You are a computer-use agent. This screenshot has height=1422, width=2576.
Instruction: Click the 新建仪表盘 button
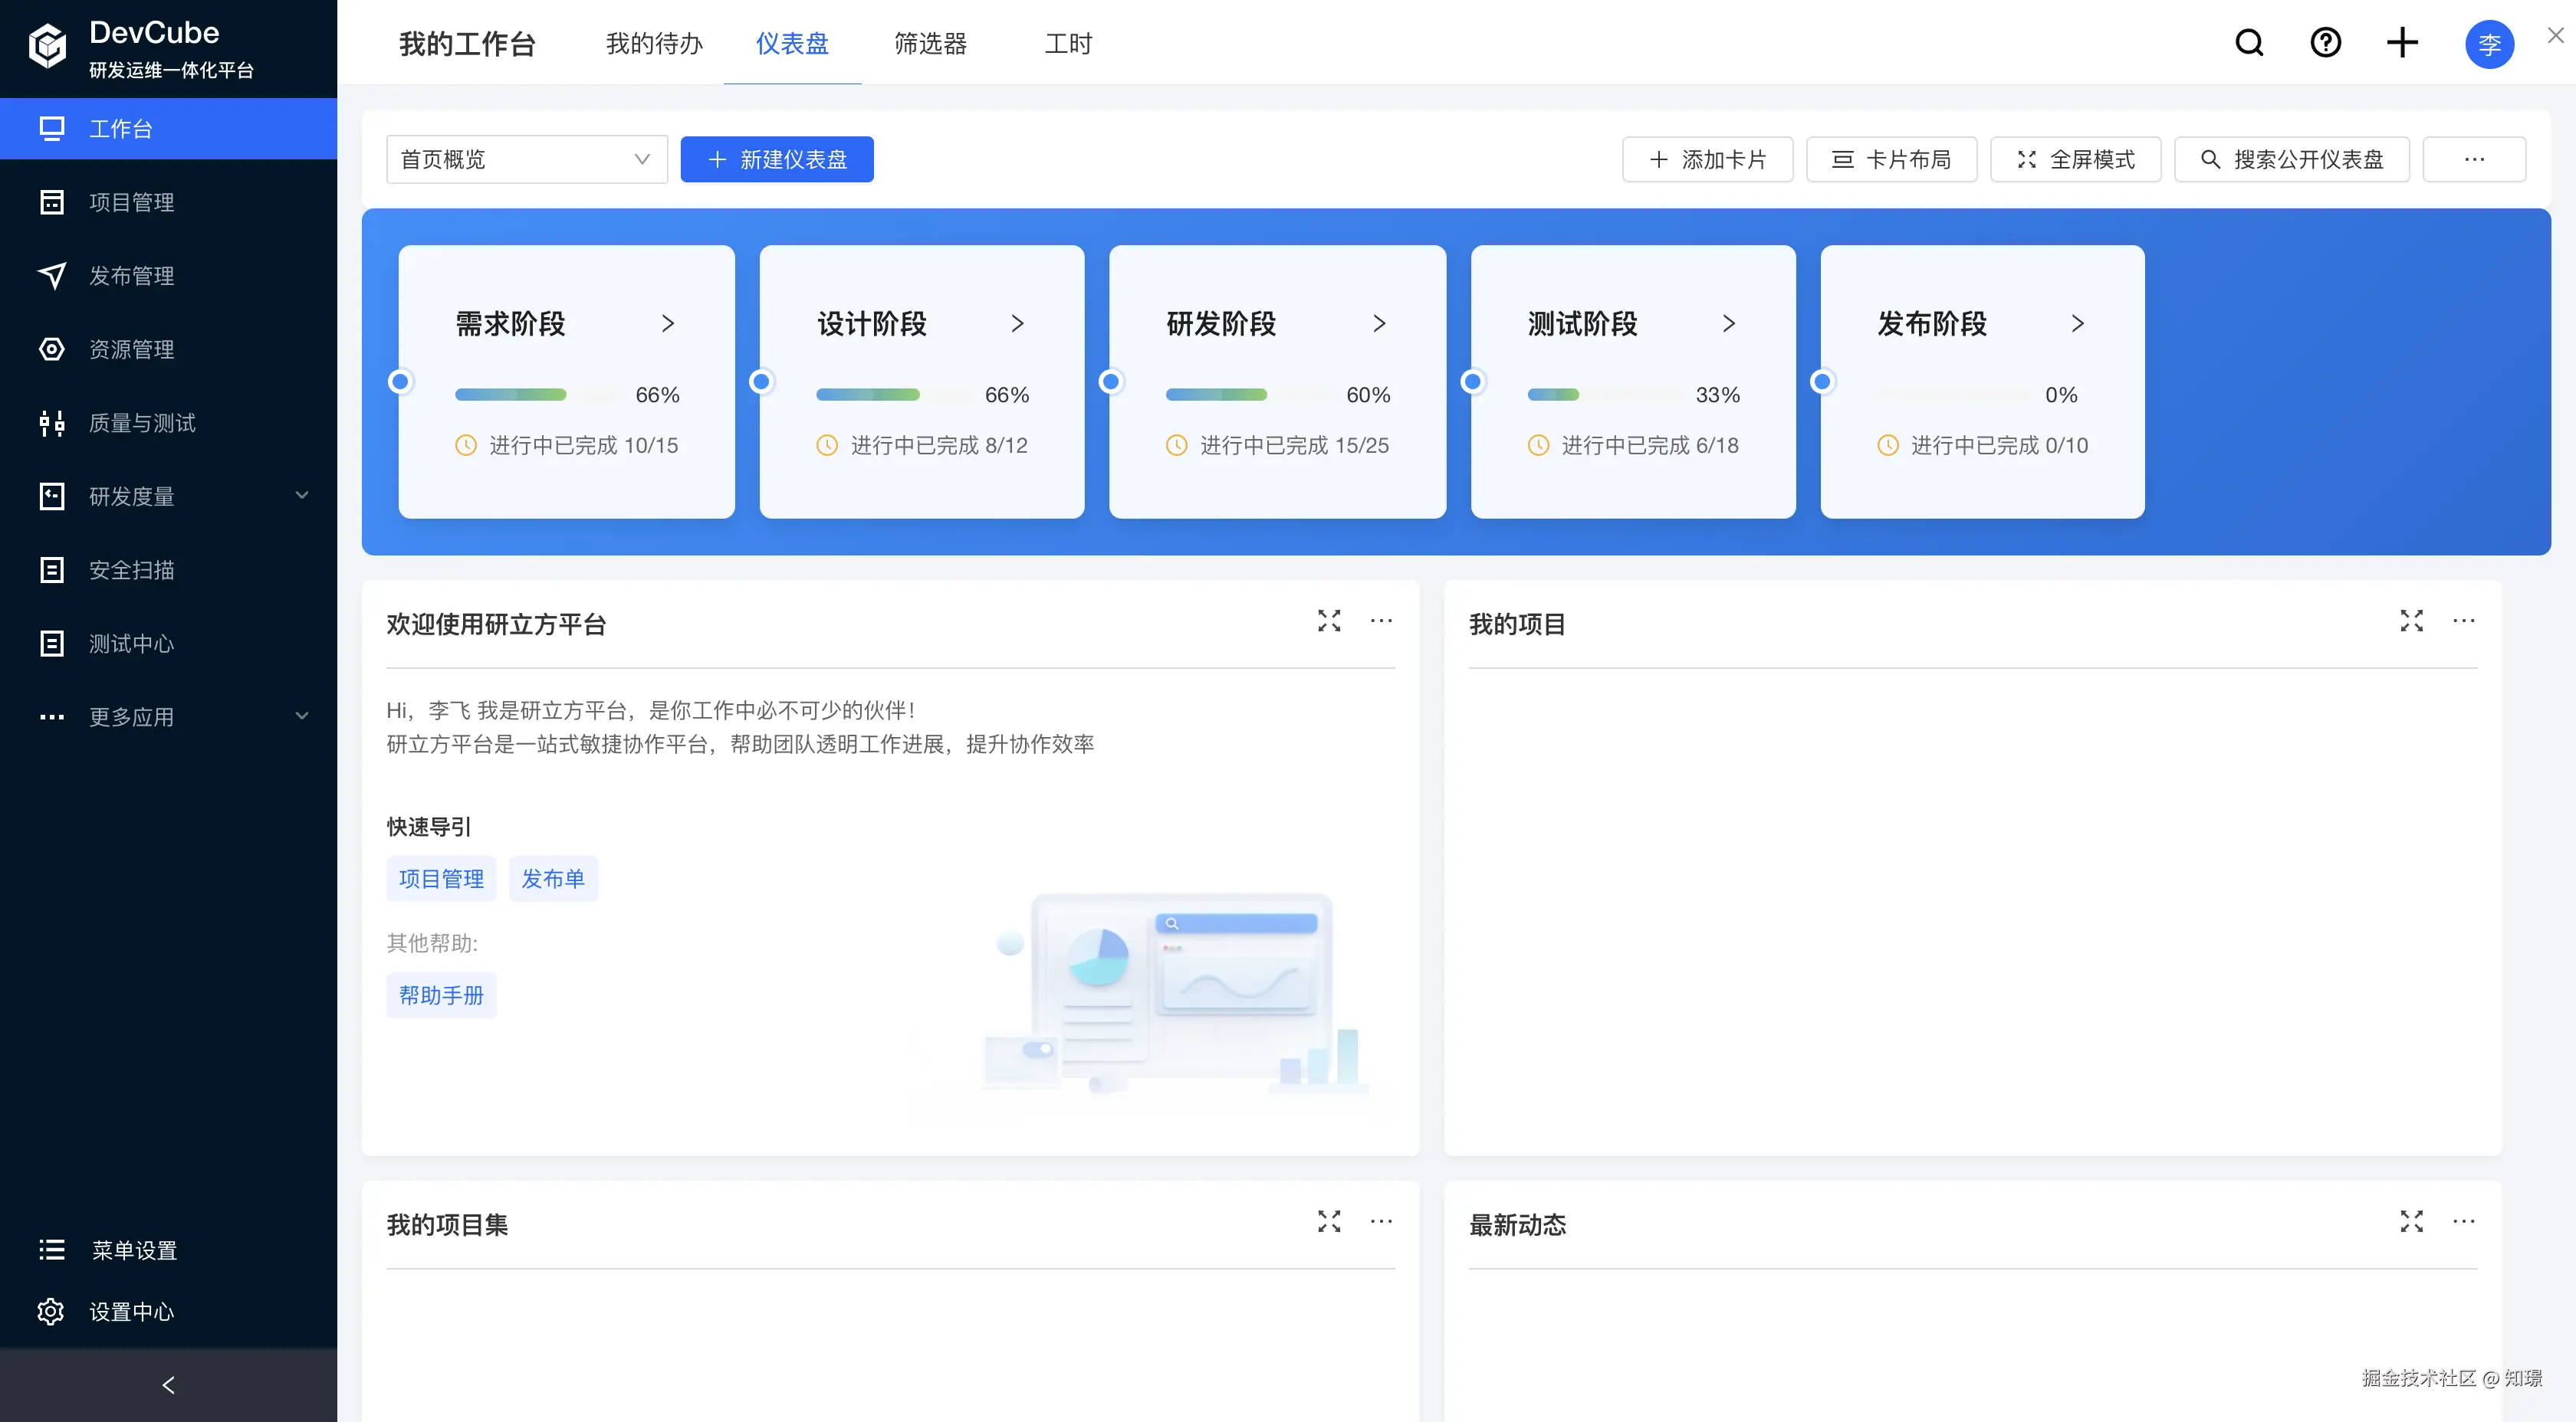point(776,159)
